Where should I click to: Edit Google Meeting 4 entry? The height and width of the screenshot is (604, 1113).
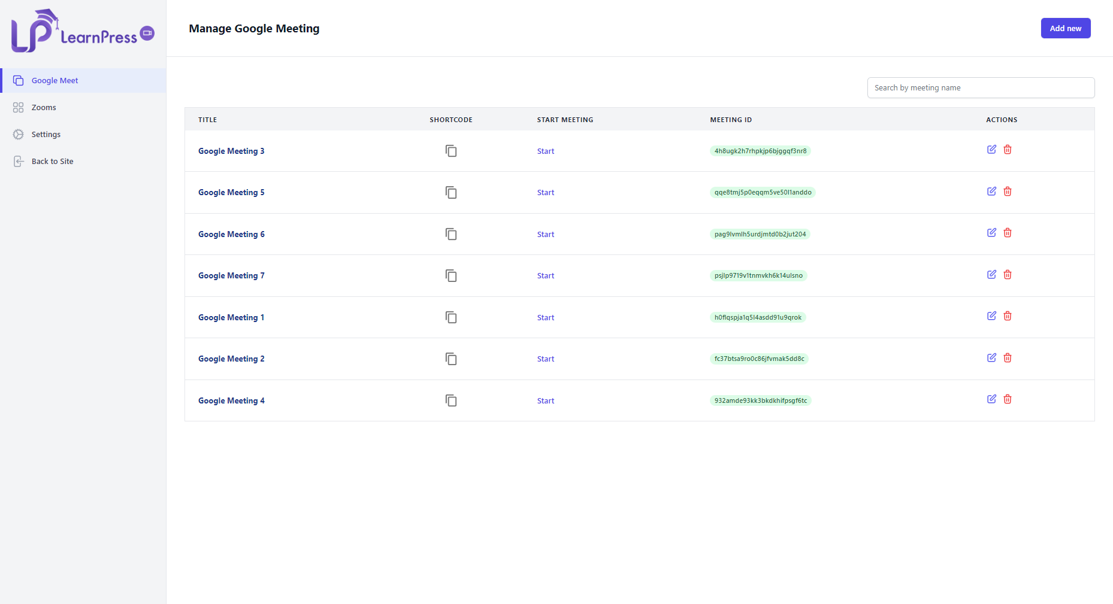[991, 399]
